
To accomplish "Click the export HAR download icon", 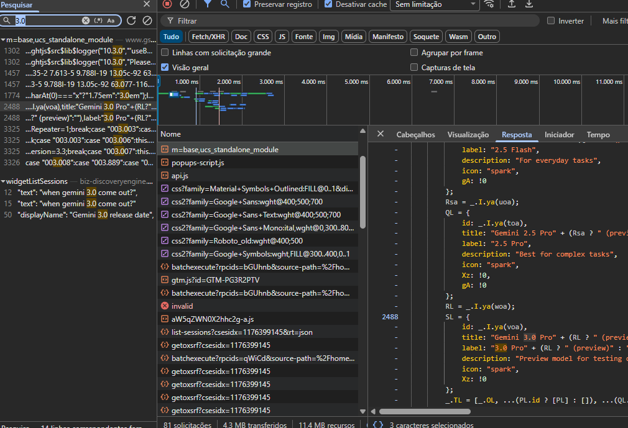I will [529, 4].
